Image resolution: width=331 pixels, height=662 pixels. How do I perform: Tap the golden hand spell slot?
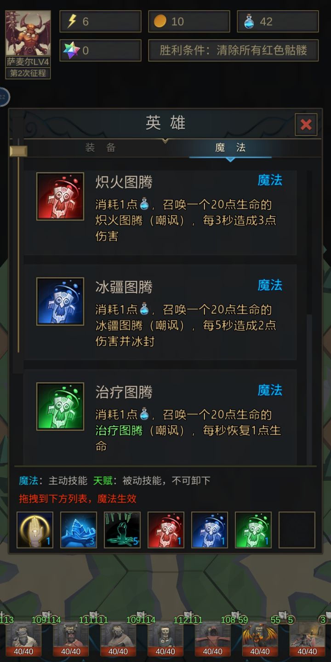[x=35, y=530]
